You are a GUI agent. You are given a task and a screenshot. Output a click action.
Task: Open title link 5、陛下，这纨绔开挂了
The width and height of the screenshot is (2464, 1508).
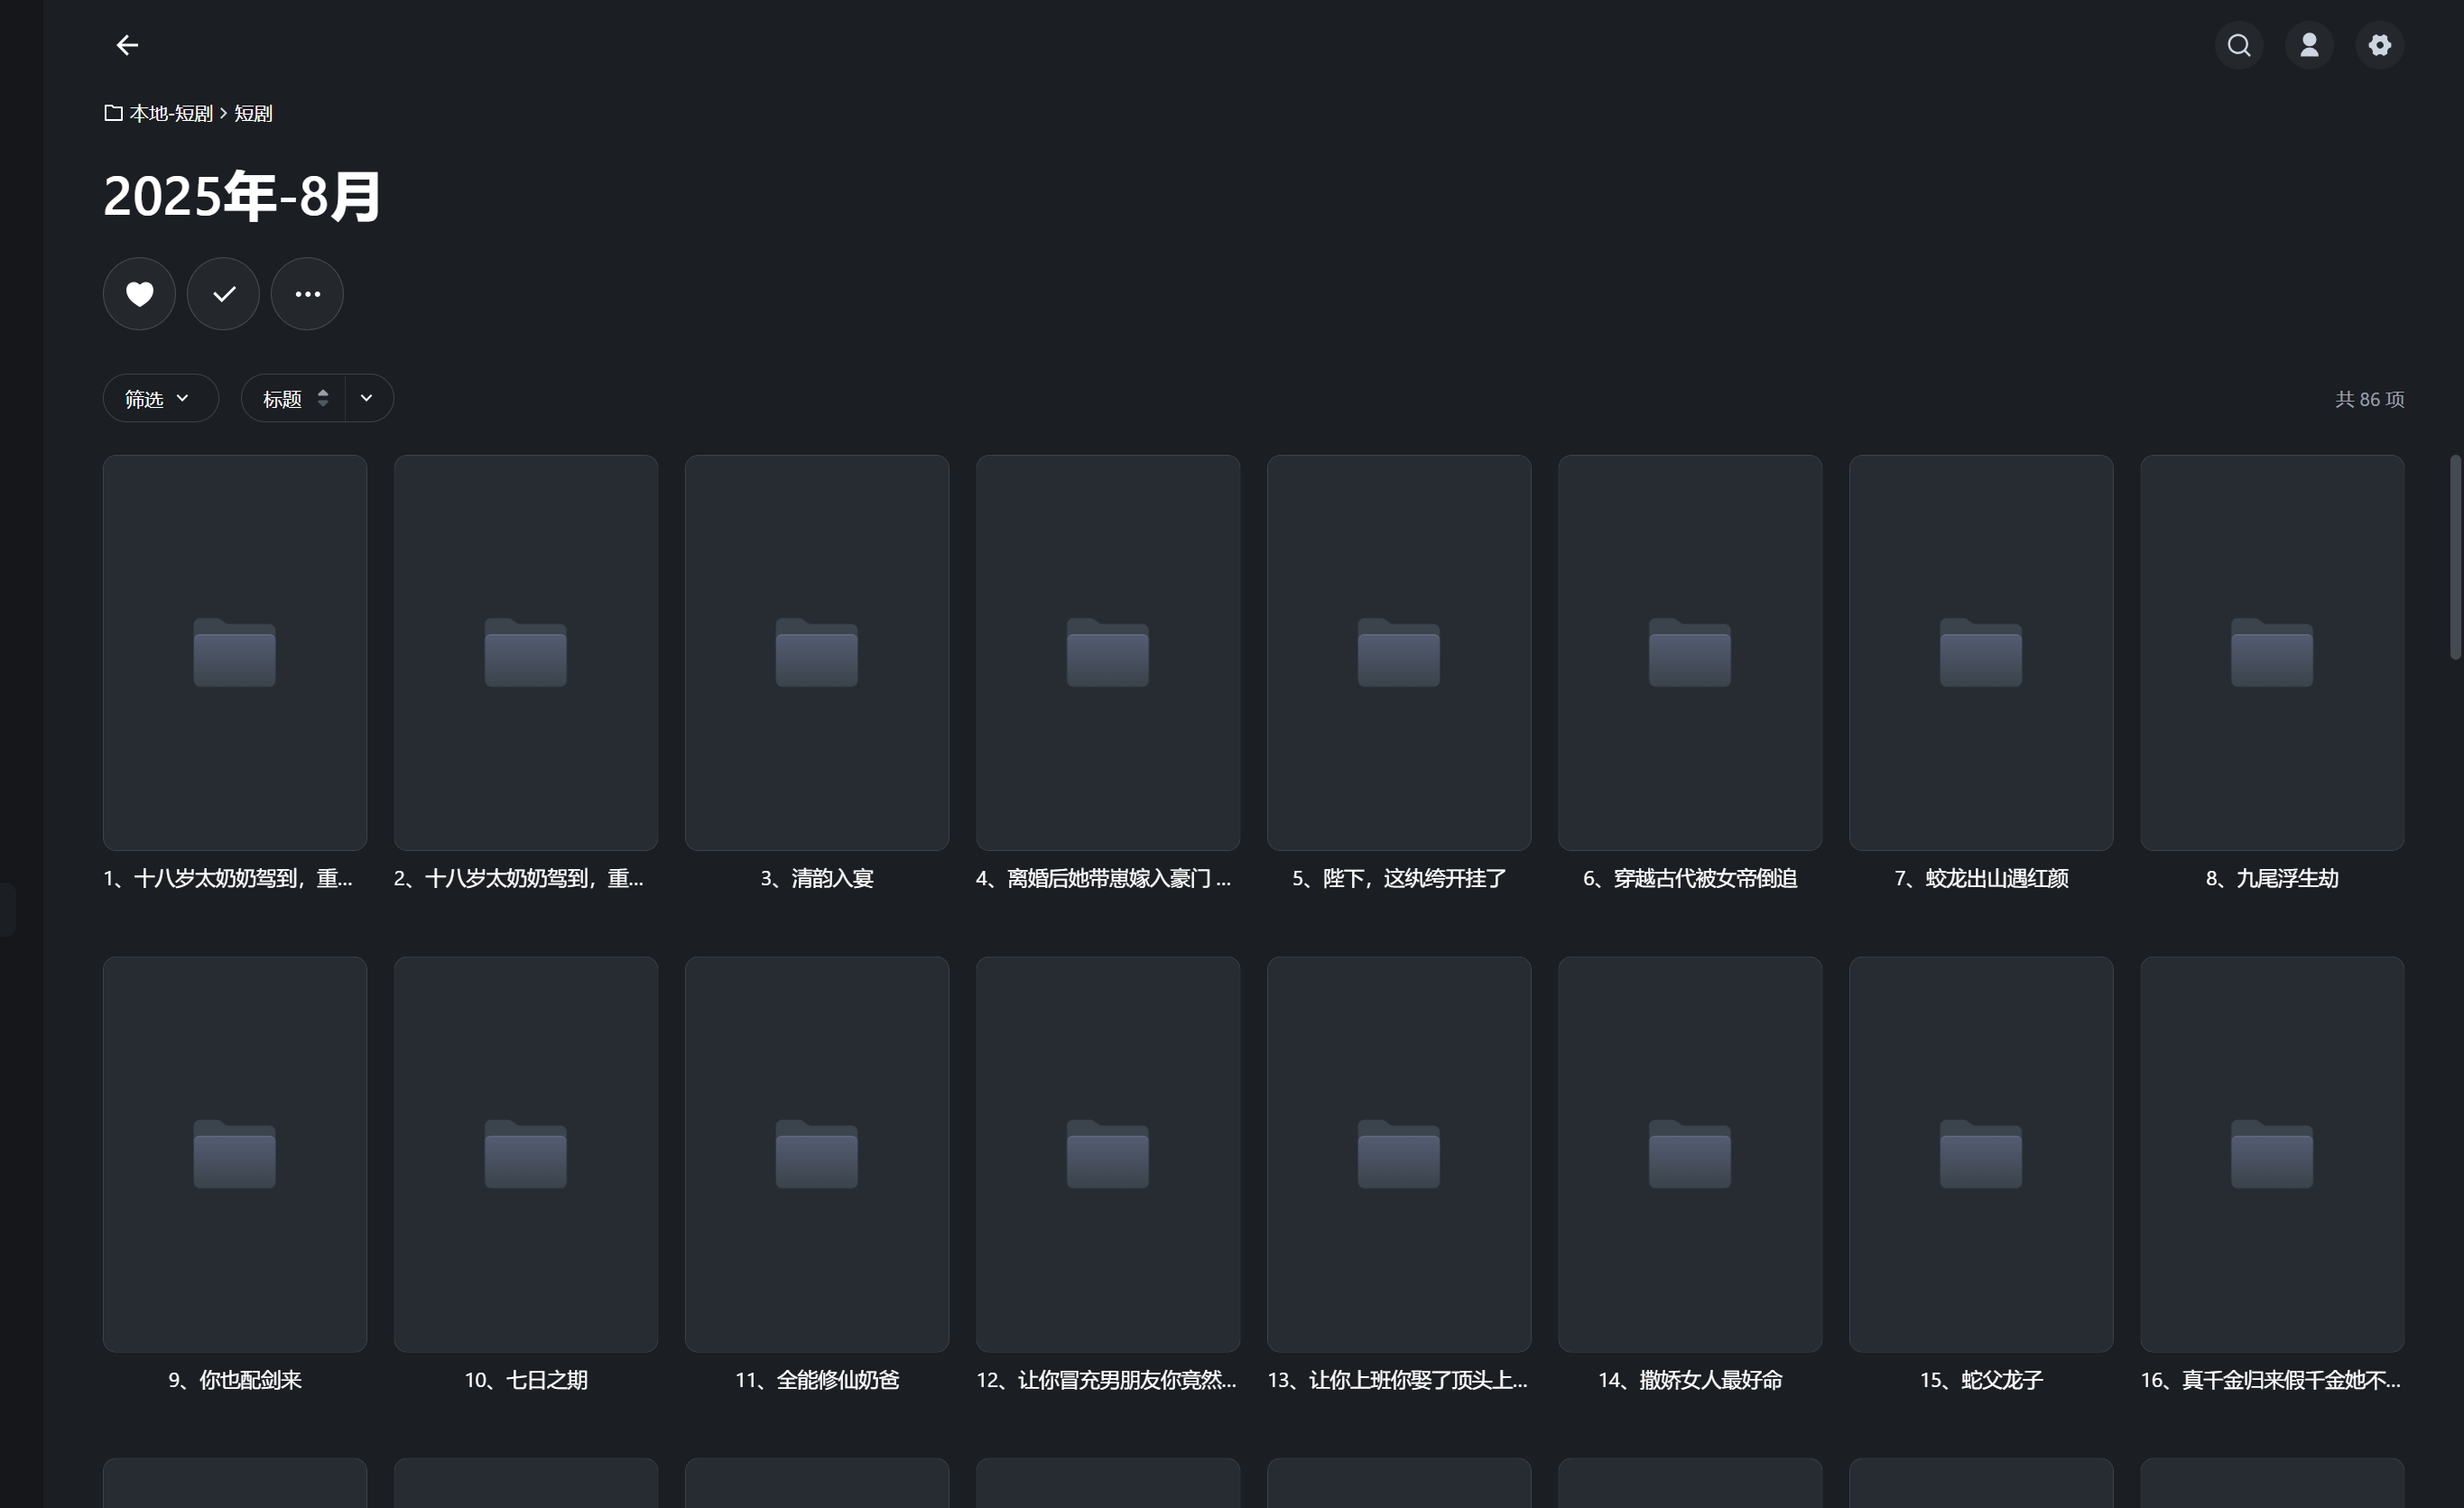click(1398, 878)
